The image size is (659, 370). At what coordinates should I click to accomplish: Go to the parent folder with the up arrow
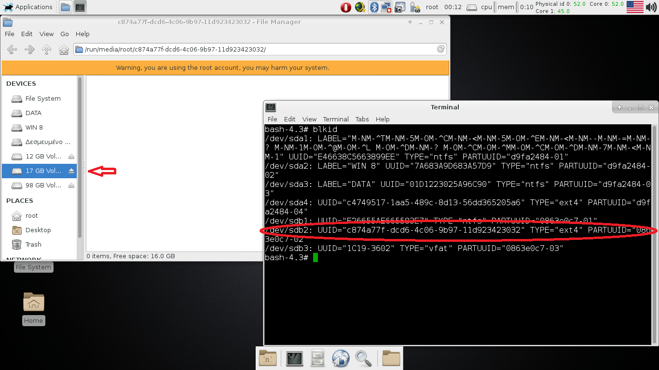[x=46, y=49]
